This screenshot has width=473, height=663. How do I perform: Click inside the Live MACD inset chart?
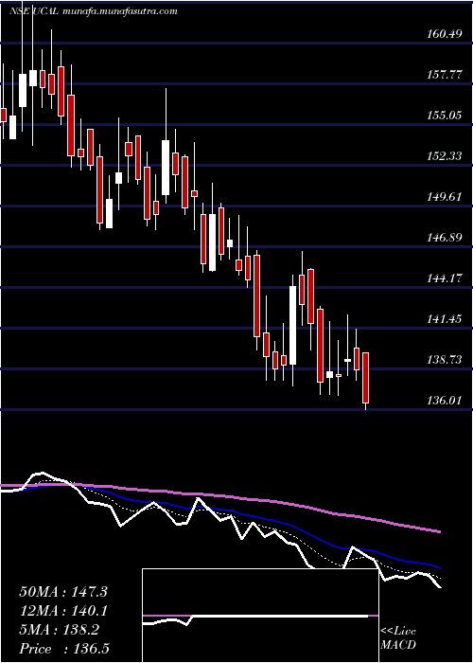260,616
